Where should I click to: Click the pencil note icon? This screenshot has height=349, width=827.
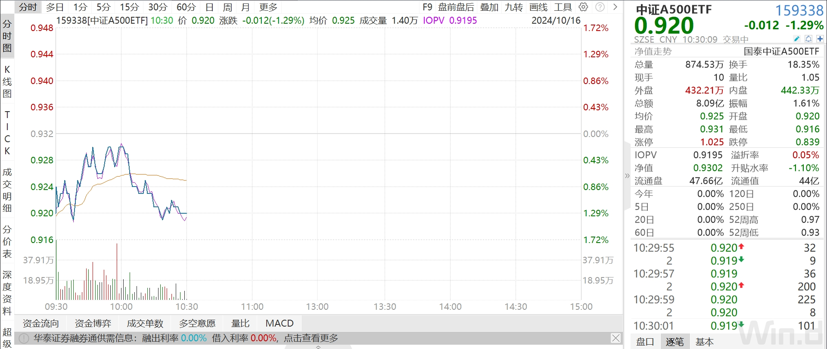[797, 39]
